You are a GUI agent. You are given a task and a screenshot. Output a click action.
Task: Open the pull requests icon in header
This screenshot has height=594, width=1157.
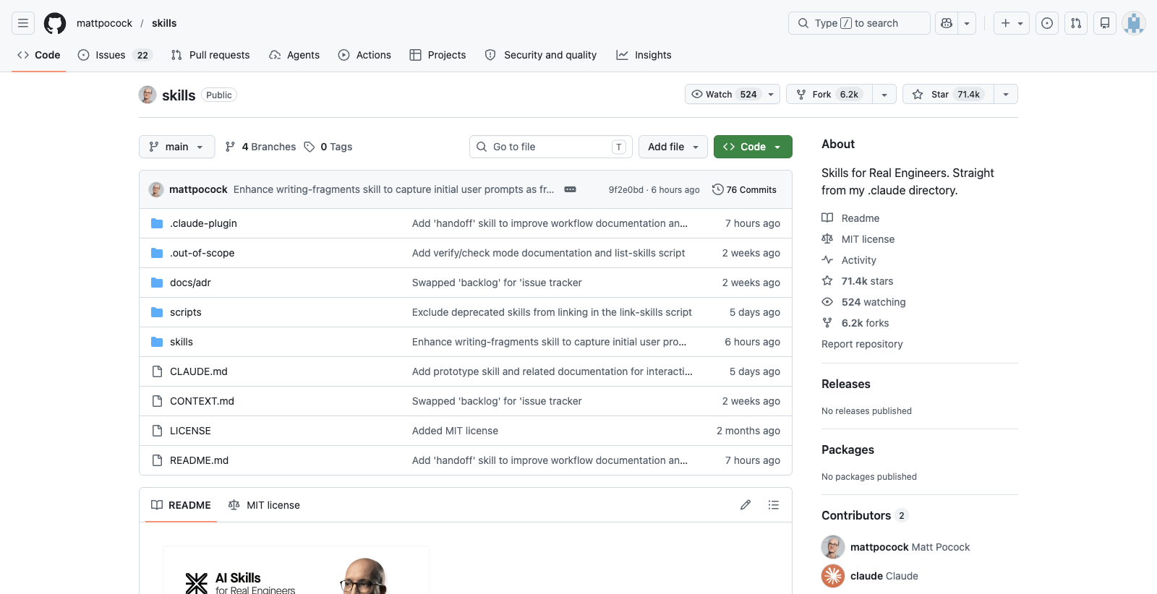(1076, 23)
